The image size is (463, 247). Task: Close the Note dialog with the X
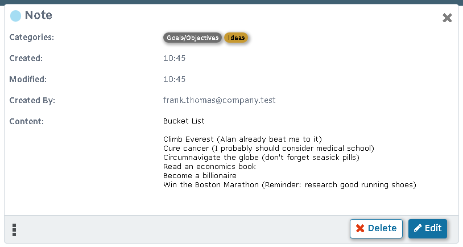[x=447, y=18]
